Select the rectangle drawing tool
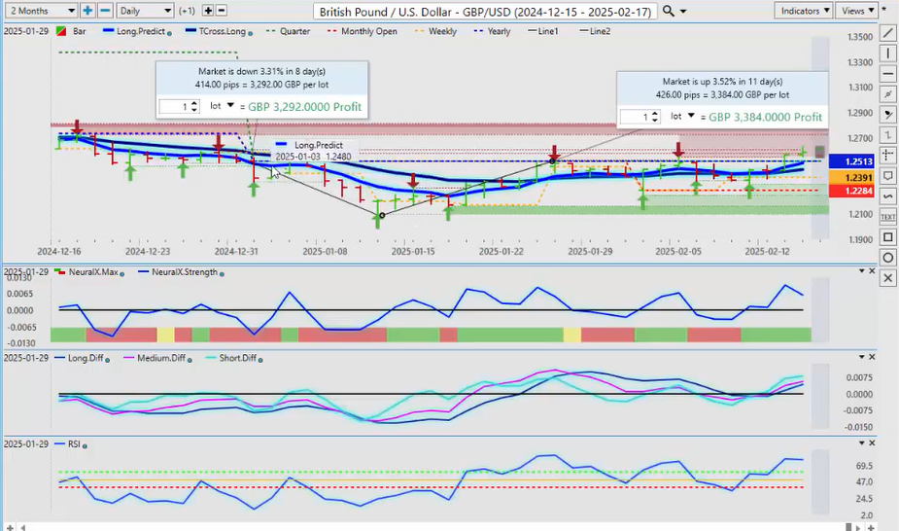The height and width of the screenshot is (531, 899). pos(887,237)
